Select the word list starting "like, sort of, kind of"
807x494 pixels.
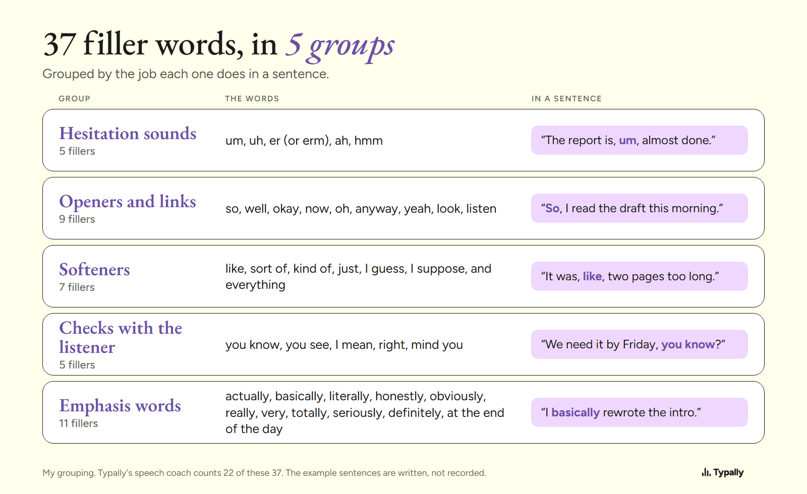(359, 277)
